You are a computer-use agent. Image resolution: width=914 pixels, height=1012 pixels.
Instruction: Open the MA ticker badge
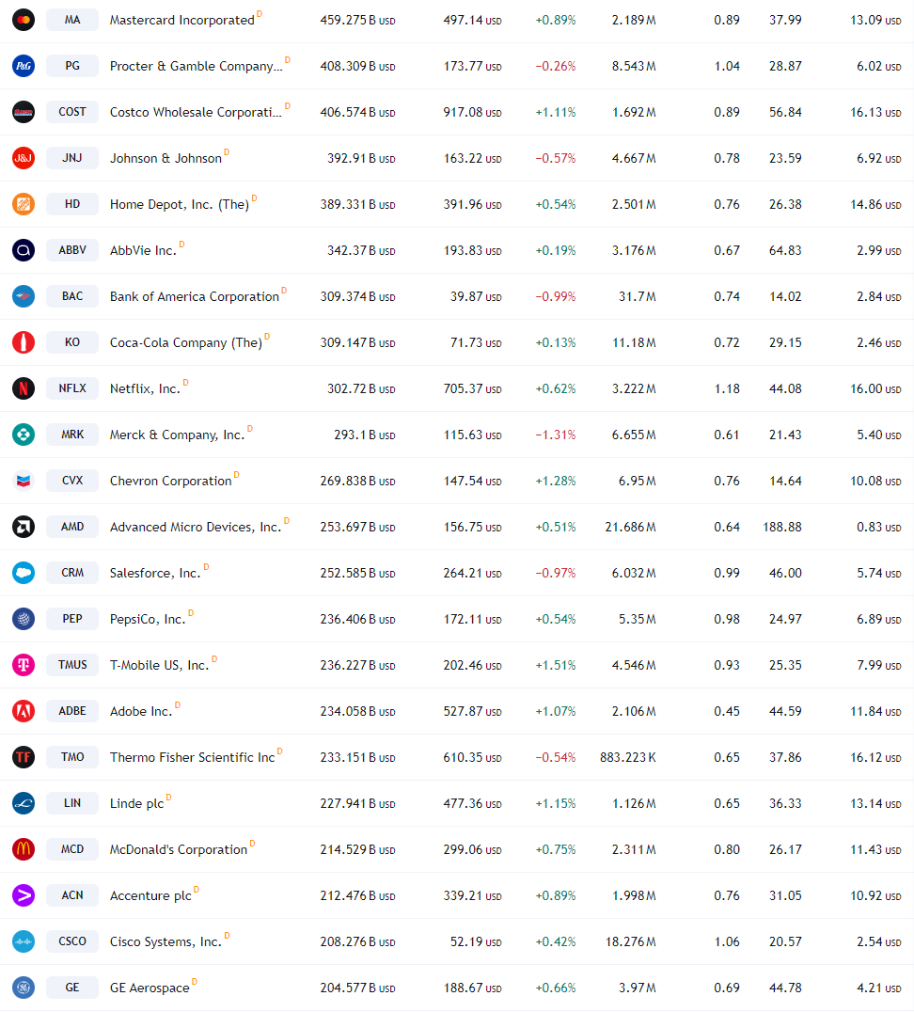click(72, 20)
